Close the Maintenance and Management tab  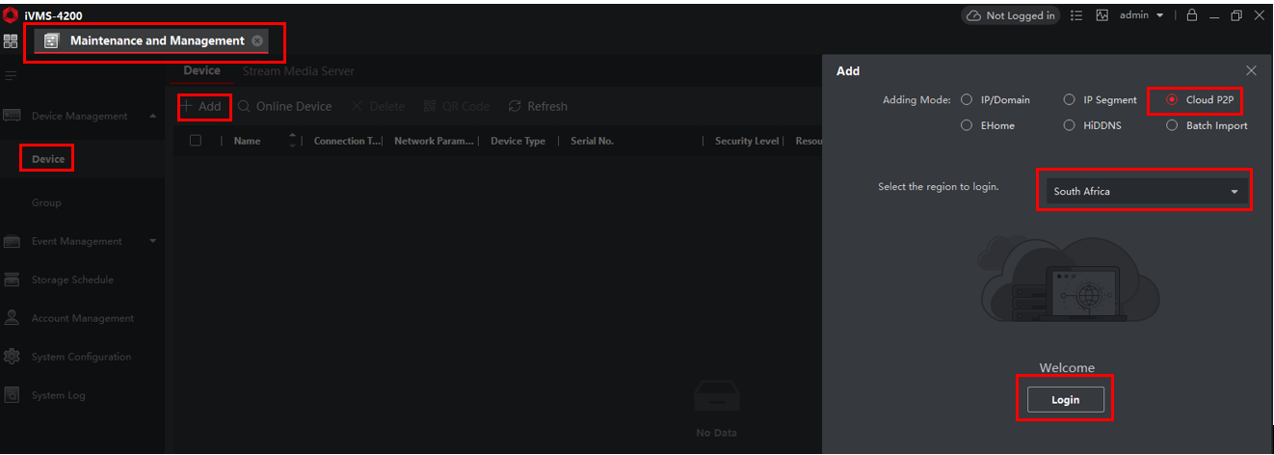pyautogui.click(x=257, y=40)
